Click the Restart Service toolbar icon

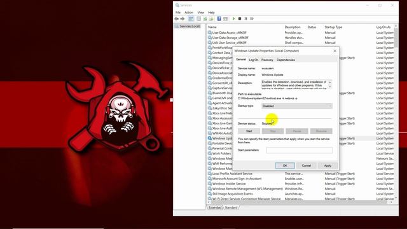click(252, 18)
